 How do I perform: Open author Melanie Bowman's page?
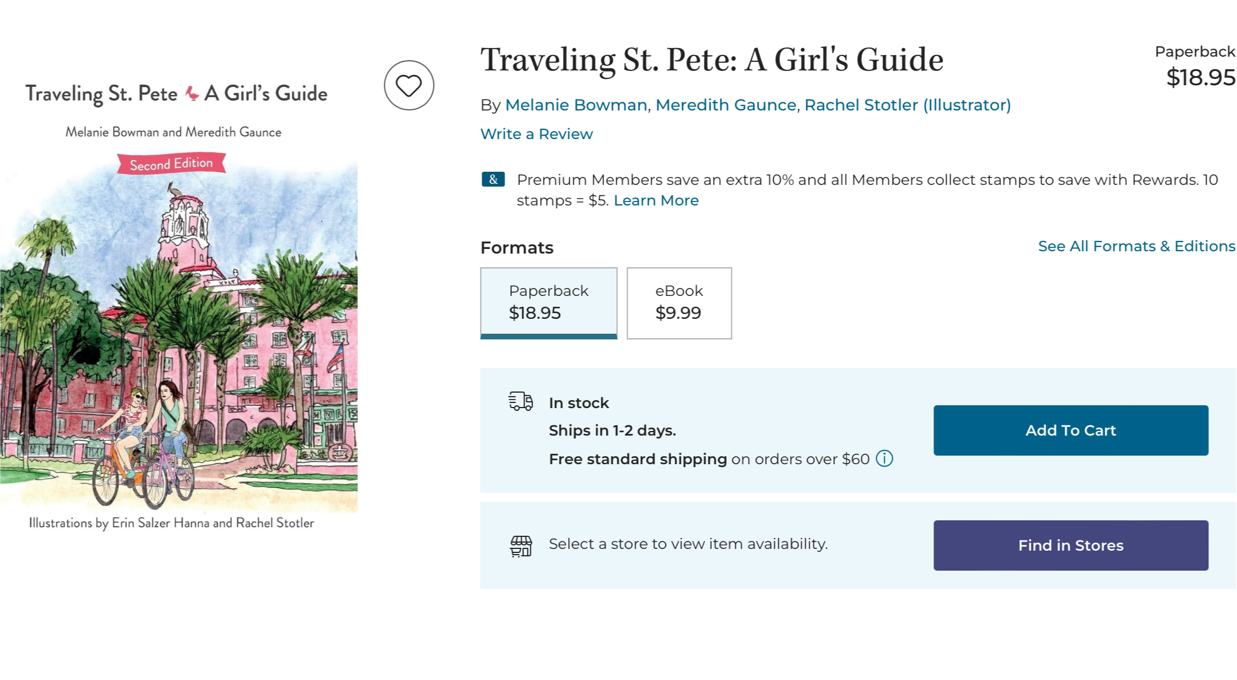[576, 105]
